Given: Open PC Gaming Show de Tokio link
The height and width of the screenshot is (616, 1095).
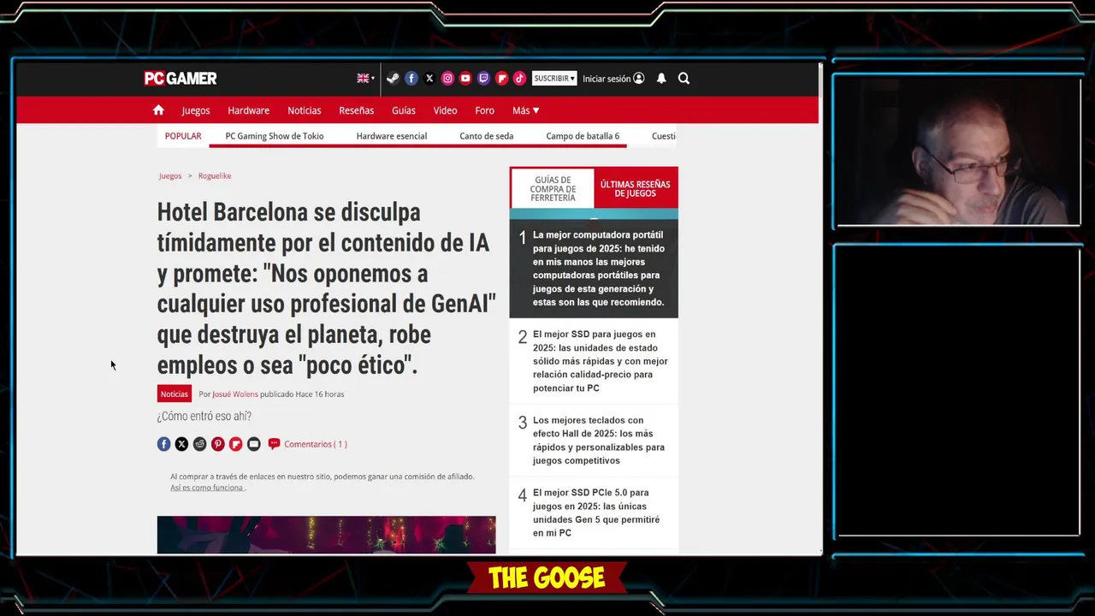Looking at the screenshot, I should click(x=275, y=136).
